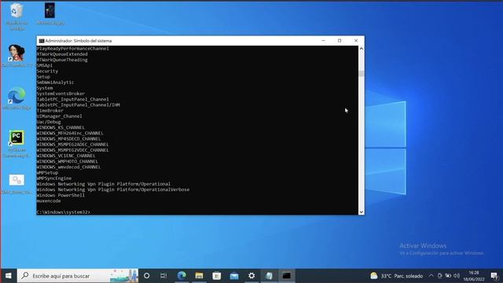Click the 'SMSApi' output line
The image size is (503, 283).
[45, 65]
